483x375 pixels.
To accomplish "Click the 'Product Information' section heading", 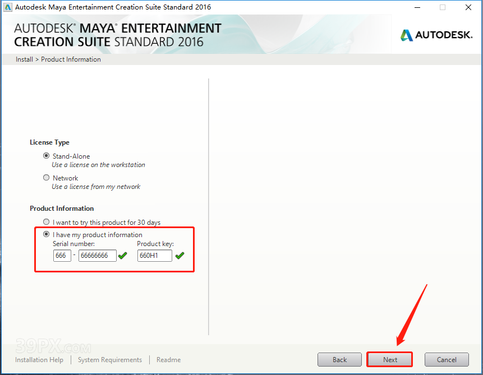I will (62, 209).
